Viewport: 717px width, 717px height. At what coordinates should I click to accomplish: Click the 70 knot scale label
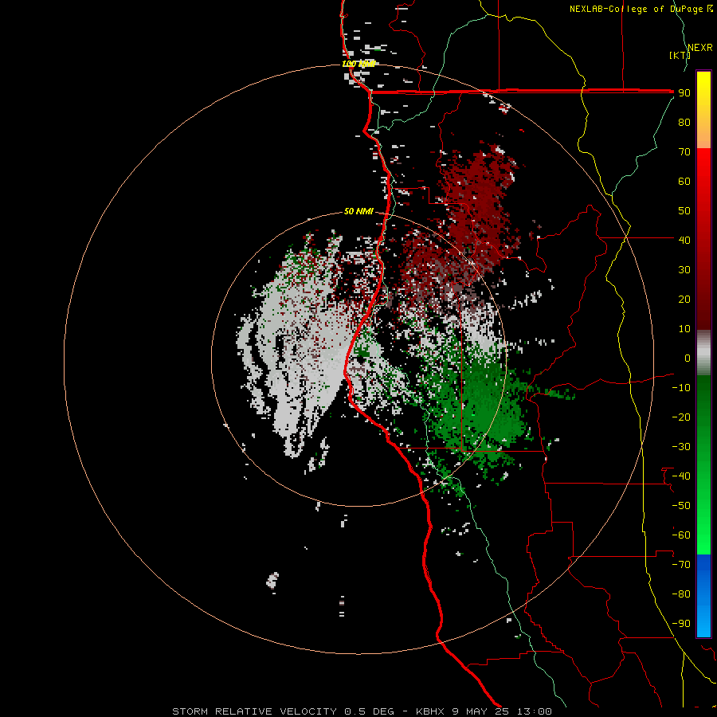coord(684,152)
